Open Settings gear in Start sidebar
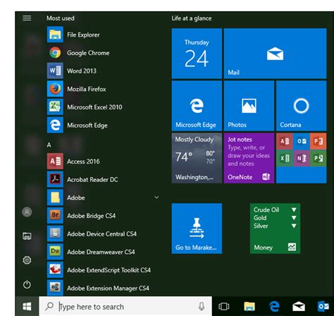 tap(27, 260)
